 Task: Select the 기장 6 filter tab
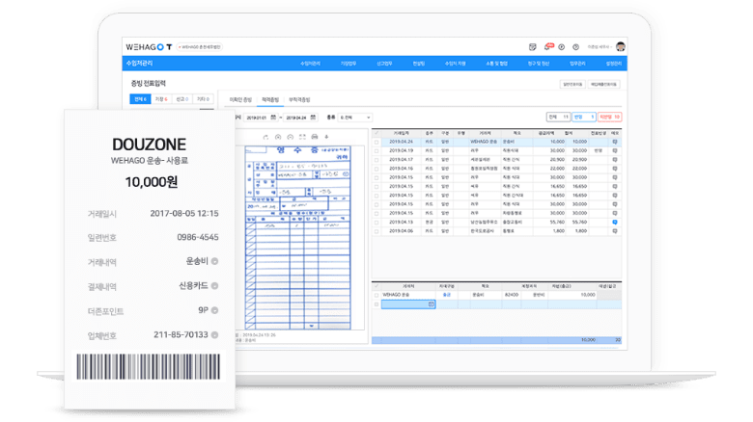pos(161,99)
